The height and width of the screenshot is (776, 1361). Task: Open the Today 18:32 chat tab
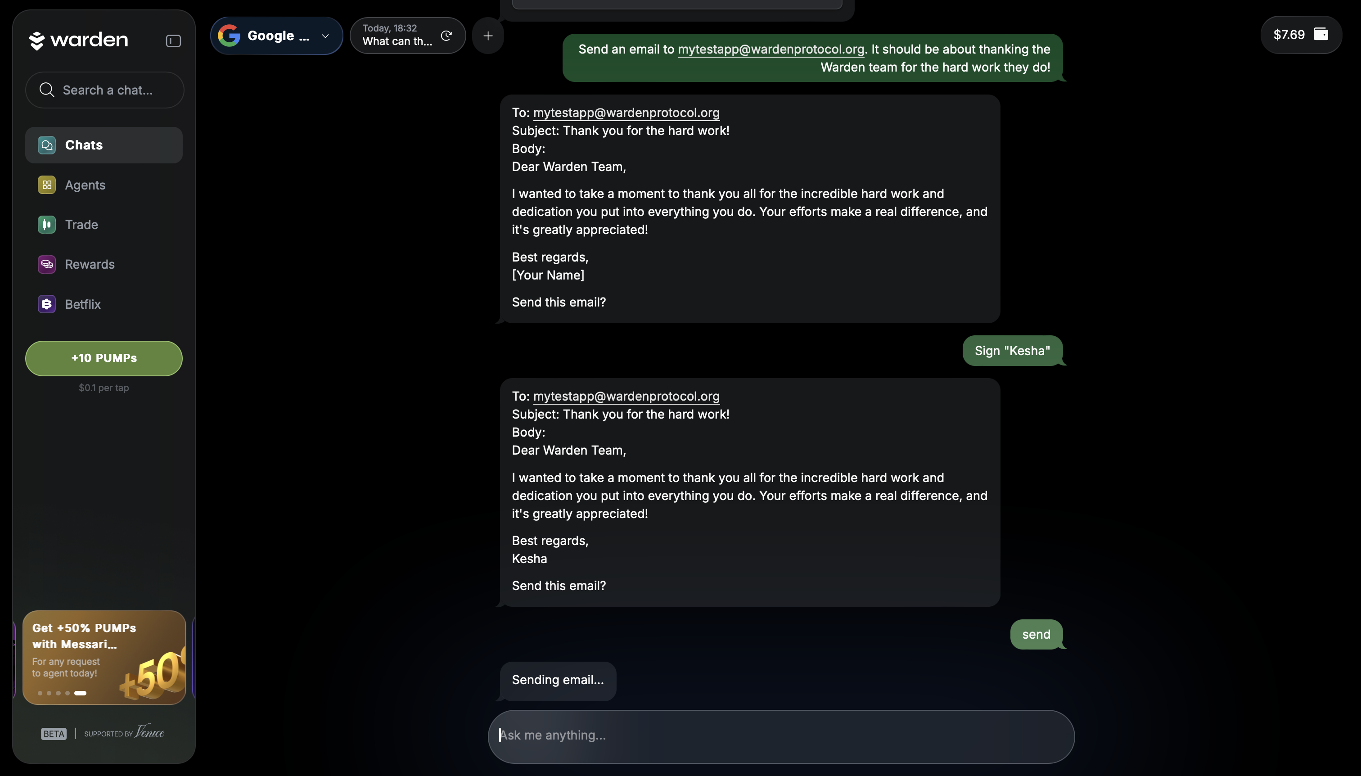(x=397, y=35)
